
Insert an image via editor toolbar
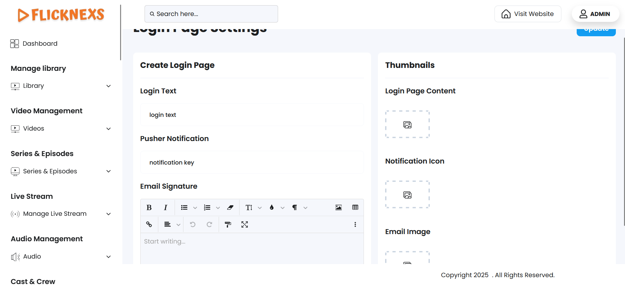click(x=338, y=208)
